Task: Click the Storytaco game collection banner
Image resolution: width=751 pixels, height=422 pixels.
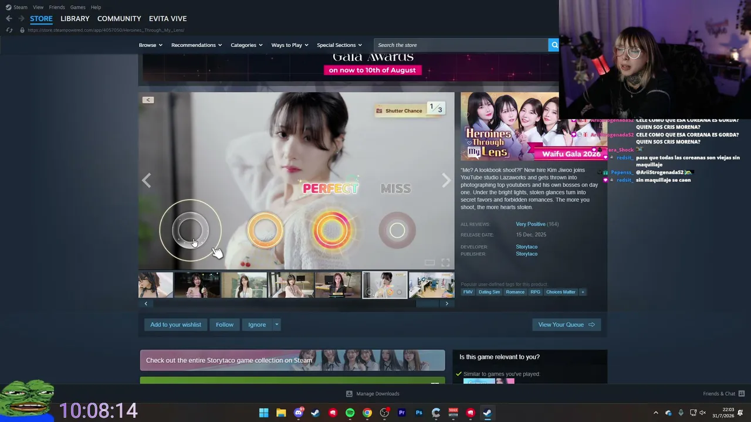Action: click(292, 360)
